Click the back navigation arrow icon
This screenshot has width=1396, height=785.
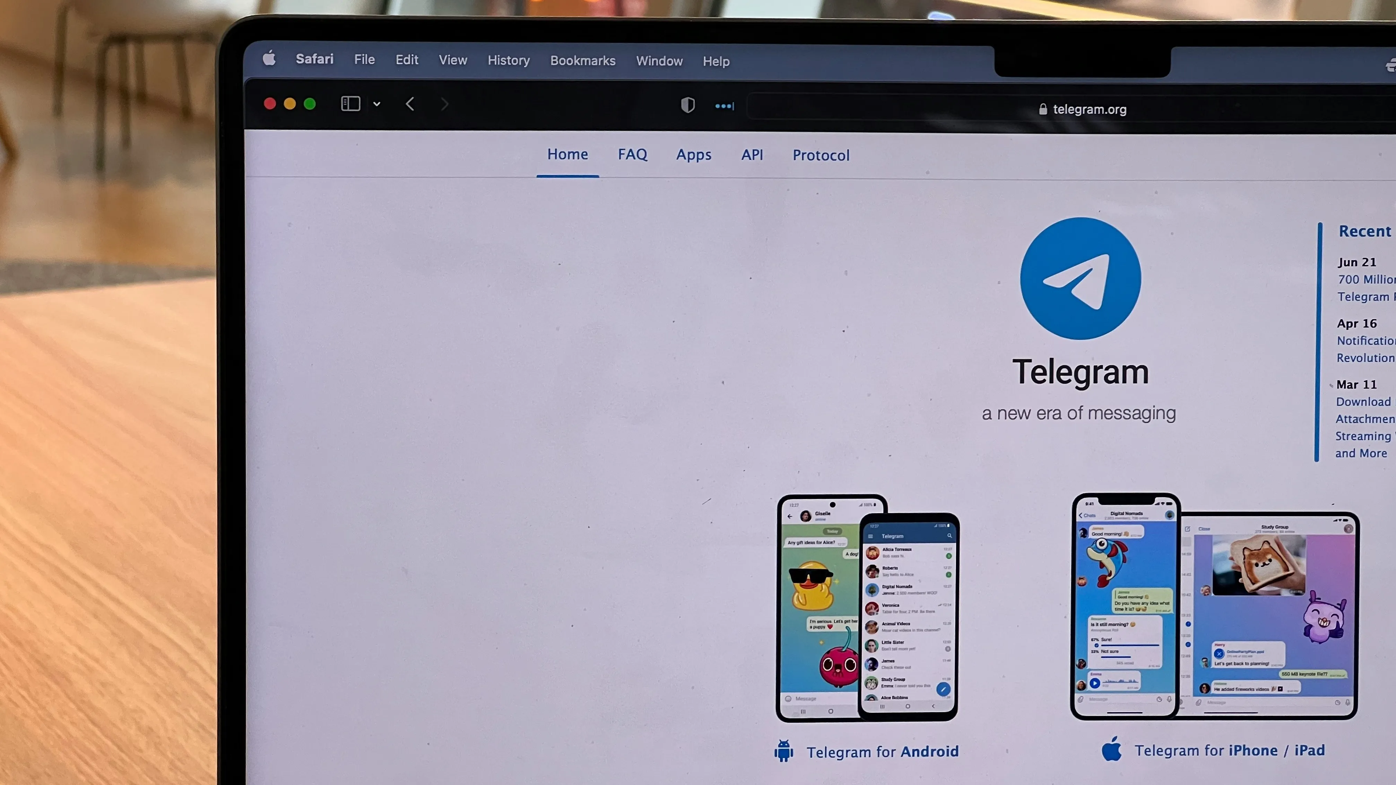[x=410, y=104]
